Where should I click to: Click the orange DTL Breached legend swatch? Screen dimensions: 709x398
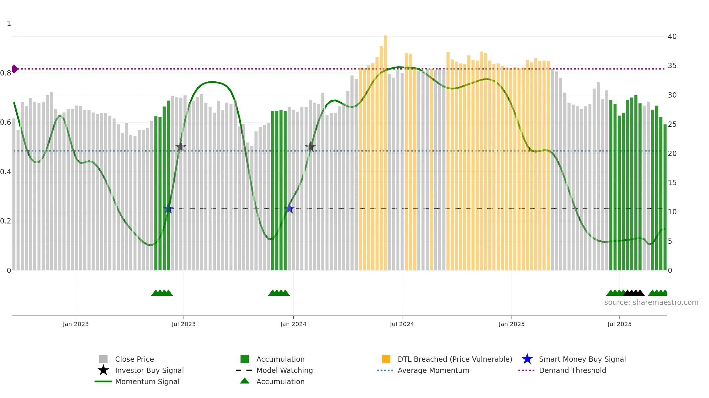386,359
